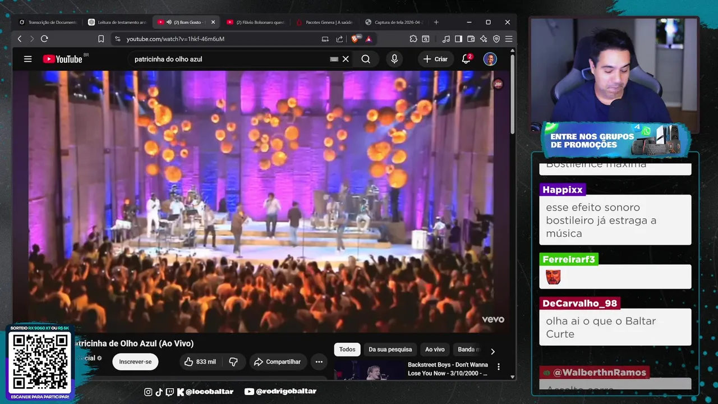Click the video player to pause
This screenshot has width=718, height=404.
point(261,201)
